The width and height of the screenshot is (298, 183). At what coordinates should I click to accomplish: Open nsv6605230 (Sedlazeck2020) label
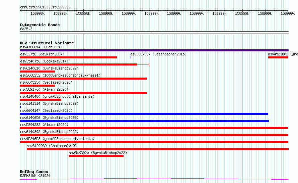point(46,82)
